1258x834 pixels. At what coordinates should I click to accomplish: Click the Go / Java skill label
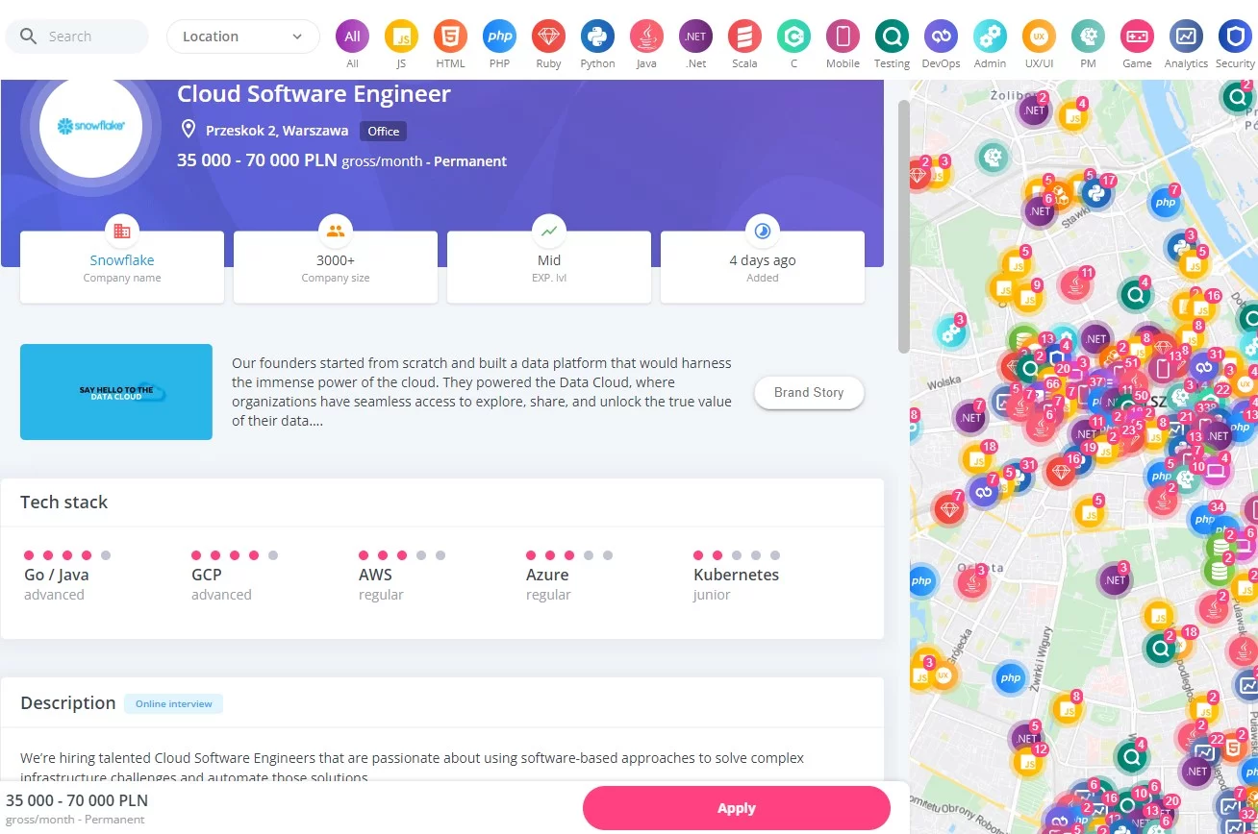57,575
